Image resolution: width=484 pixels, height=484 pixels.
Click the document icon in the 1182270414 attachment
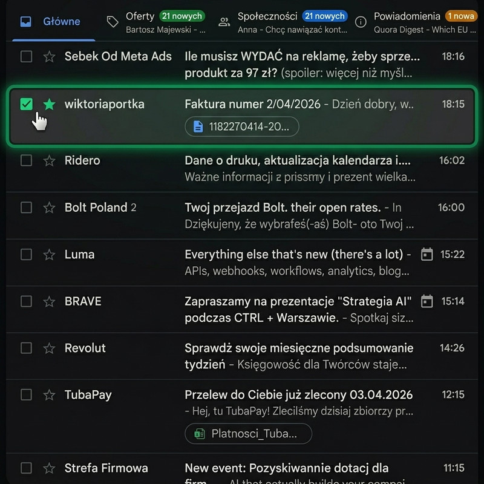pyautogui.click(x=198, y=126)
